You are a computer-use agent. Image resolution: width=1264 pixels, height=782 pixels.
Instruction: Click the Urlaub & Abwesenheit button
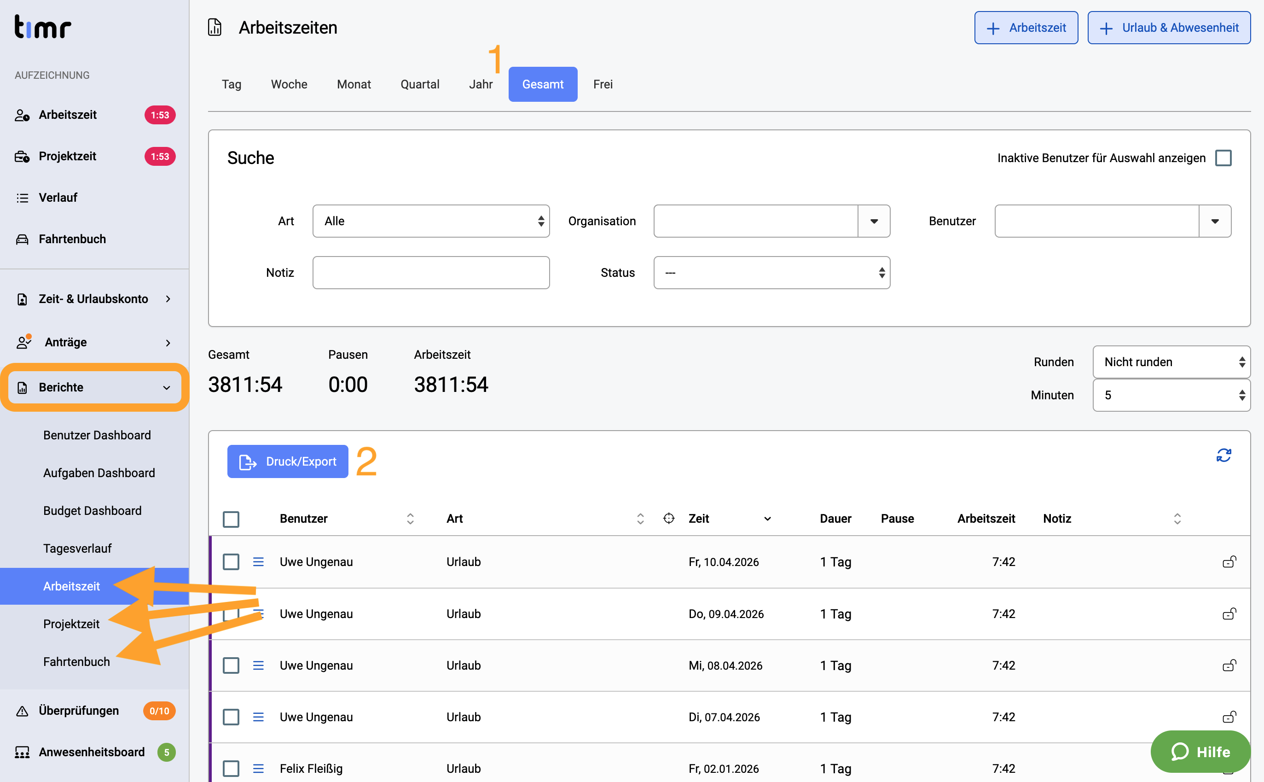coord(1168,28)
